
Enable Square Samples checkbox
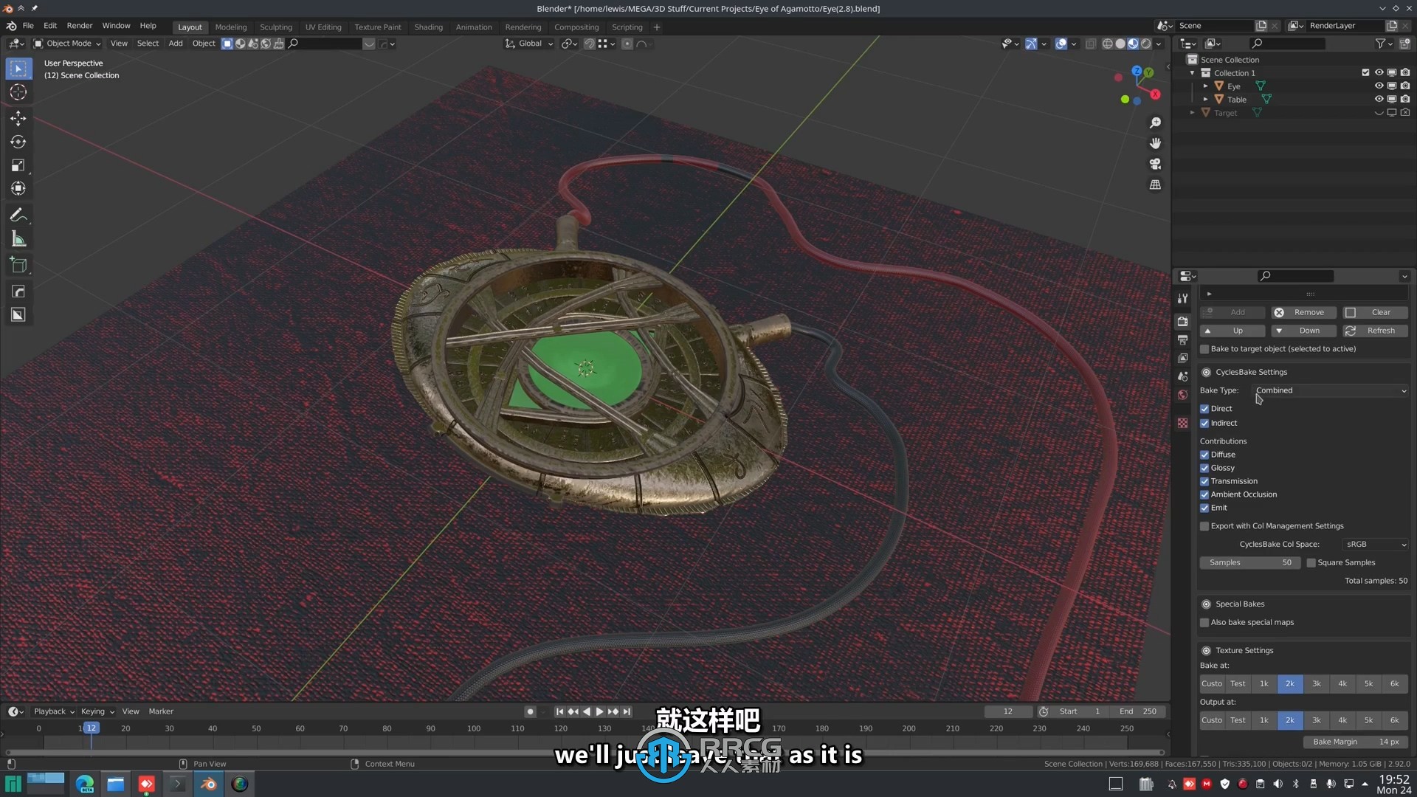[x=1311, y=562]
